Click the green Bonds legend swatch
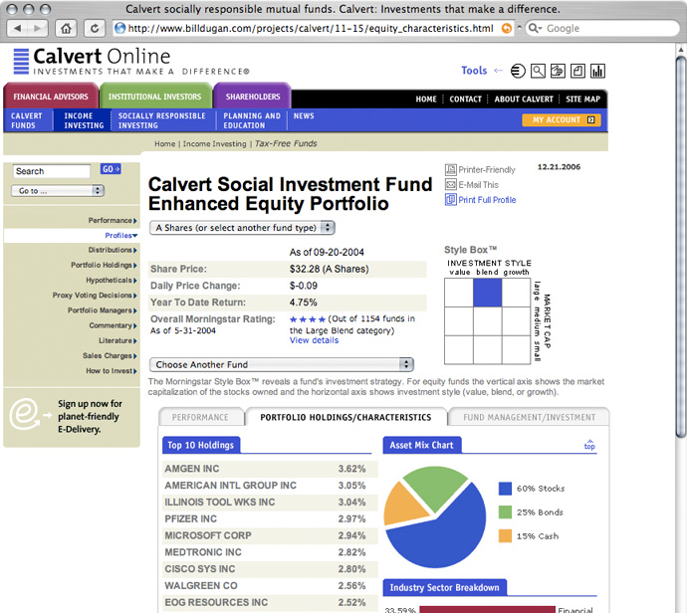 pos(505,511)
